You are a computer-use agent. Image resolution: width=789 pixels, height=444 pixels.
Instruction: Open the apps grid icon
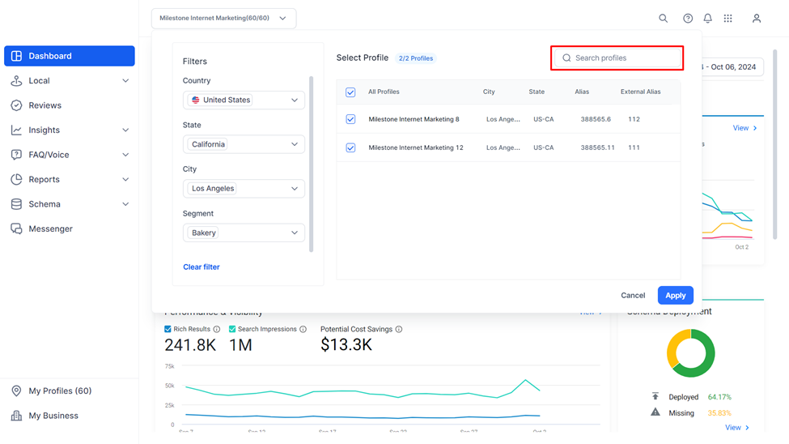pos(727,18)
